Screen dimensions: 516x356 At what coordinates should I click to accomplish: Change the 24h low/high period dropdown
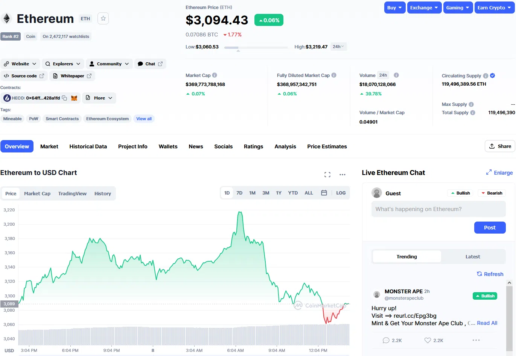[x=338, y=47]
